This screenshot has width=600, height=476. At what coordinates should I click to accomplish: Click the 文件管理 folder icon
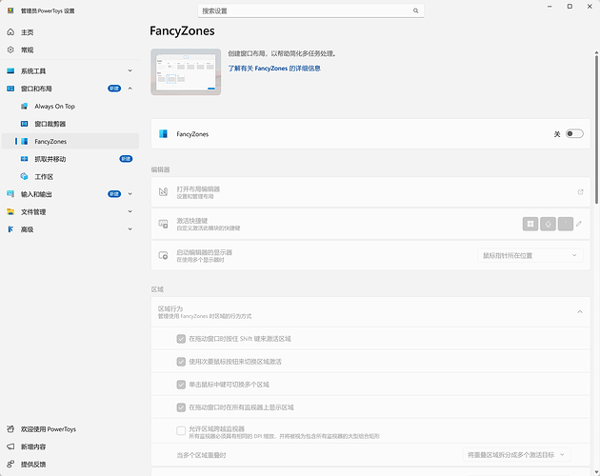pyautogui.click(x=10, y=211)
